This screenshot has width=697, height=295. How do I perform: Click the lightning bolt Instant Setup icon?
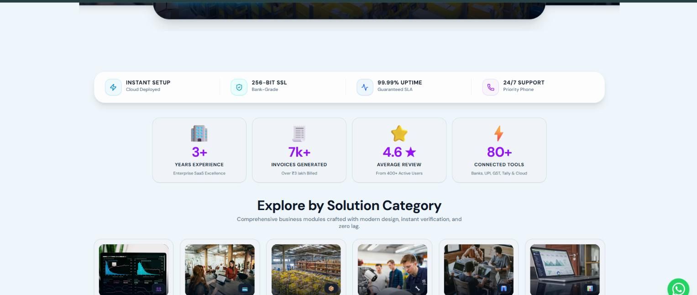click(113, 87)
